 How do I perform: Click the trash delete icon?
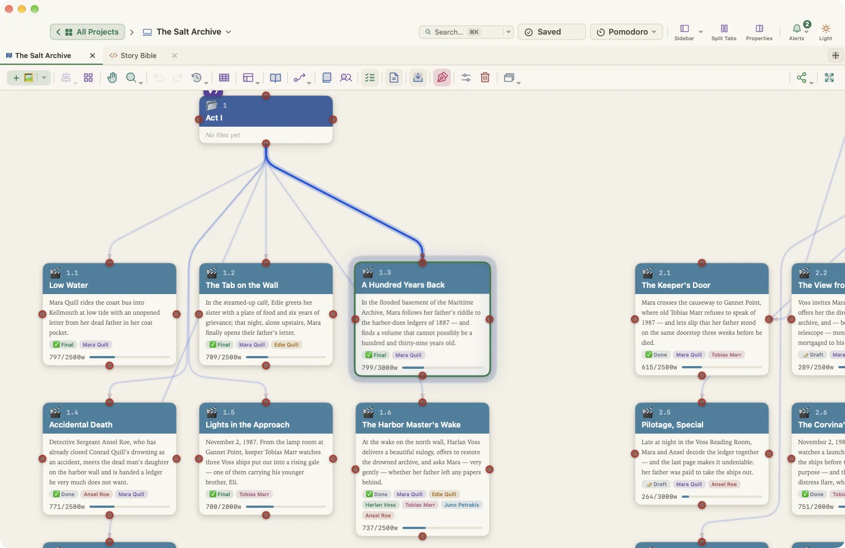[x=485, y=78]
